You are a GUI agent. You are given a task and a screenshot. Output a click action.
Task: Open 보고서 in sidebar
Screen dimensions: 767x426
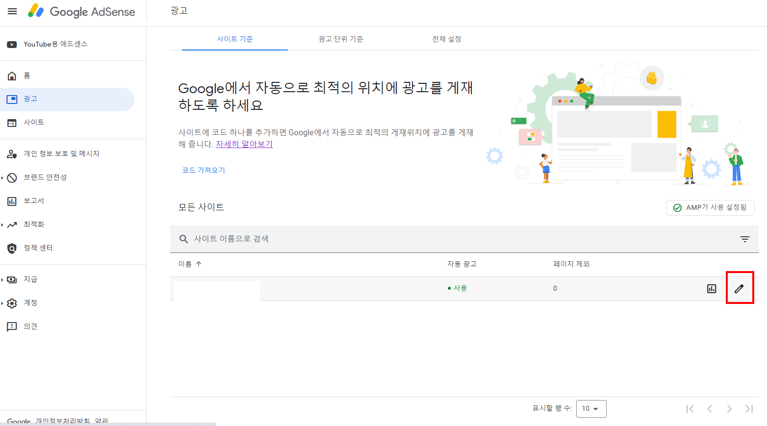click(x=34, y=201)
